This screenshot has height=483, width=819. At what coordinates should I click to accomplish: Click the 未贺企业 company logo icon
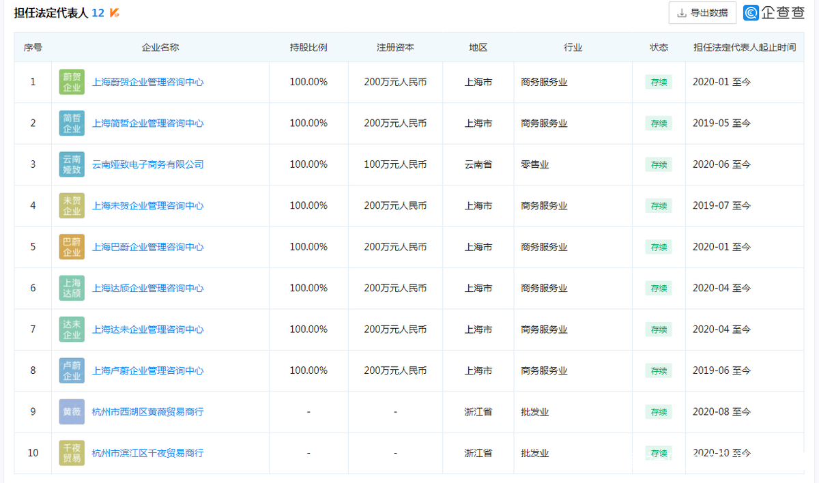coord(72,206)
